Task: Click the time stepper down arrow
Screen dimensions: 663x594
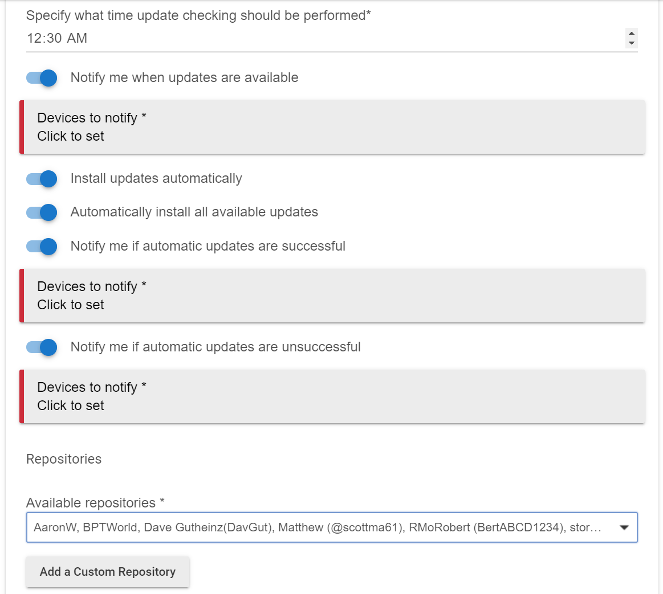Action: [631, 43]
